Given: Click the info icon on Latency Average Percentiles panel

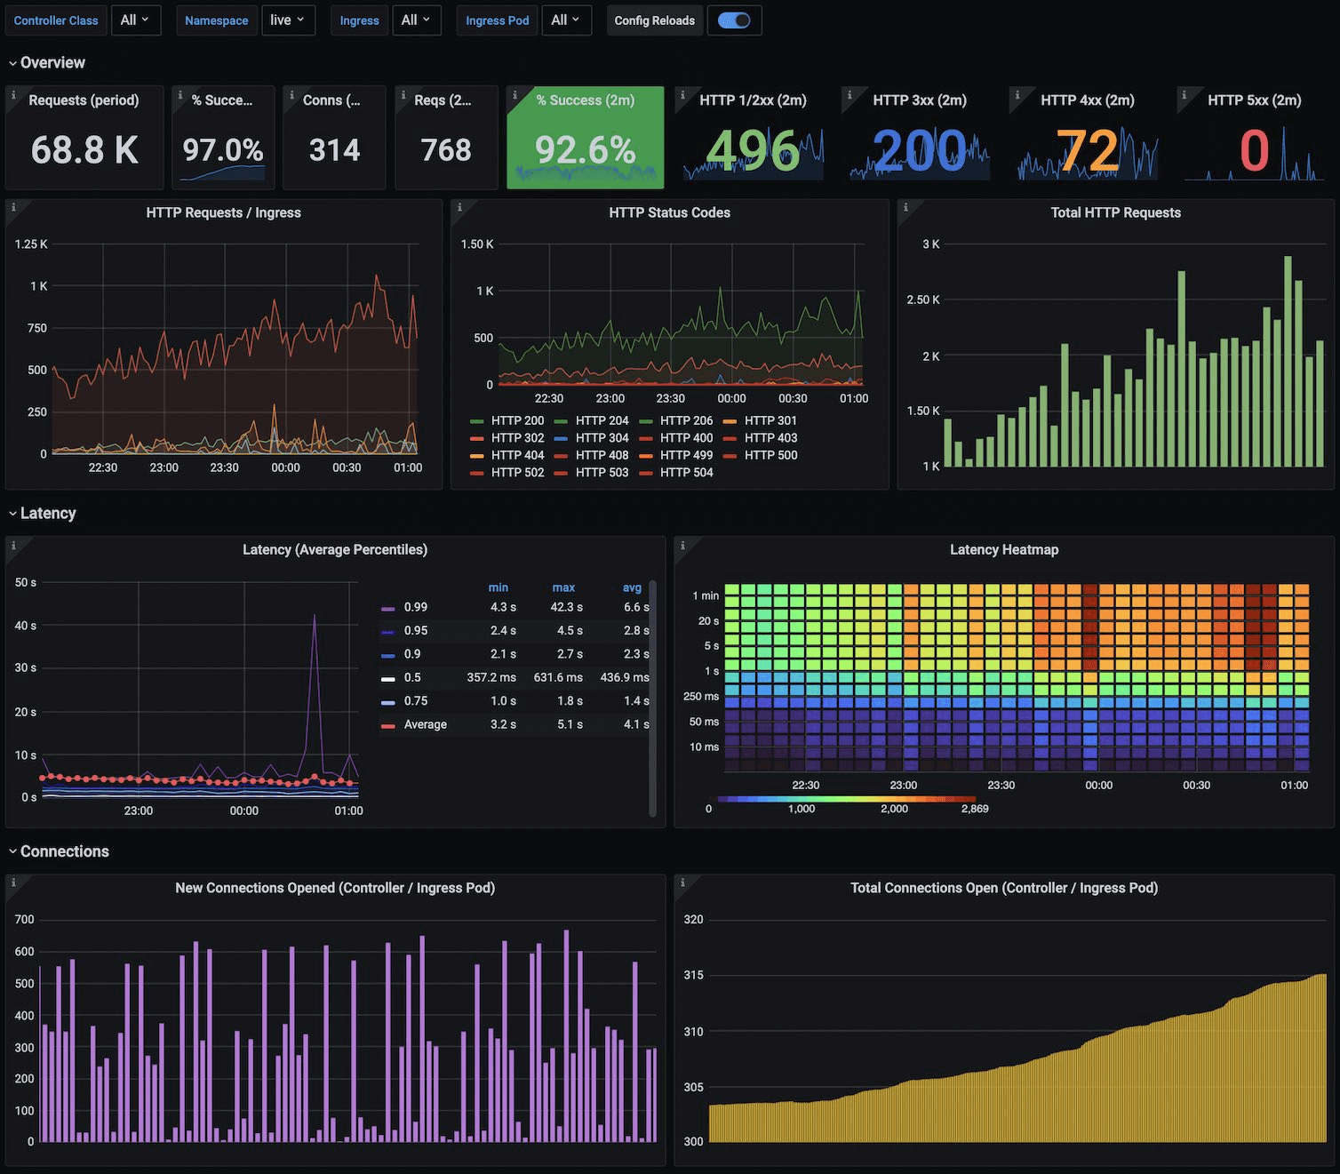Looking at the screenshot, I should tap(12, 543).
